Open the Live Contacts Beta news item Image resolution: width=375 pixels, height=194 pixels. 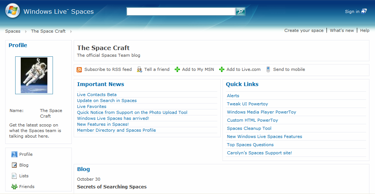pos(97,95)
